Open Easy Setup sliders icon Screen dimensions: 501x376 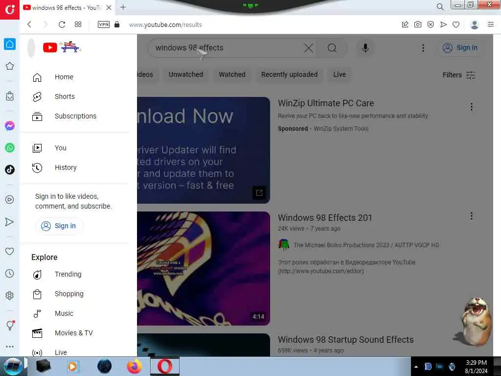[x=491, y=24]
